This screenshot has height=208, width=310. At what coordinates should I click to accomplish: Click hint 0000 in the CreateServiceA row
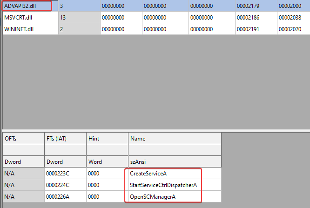coord(108,174)
